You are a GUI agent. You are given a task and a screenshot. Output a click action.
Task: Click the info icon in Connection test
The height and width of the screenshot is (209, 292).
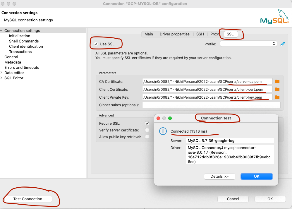163,131
